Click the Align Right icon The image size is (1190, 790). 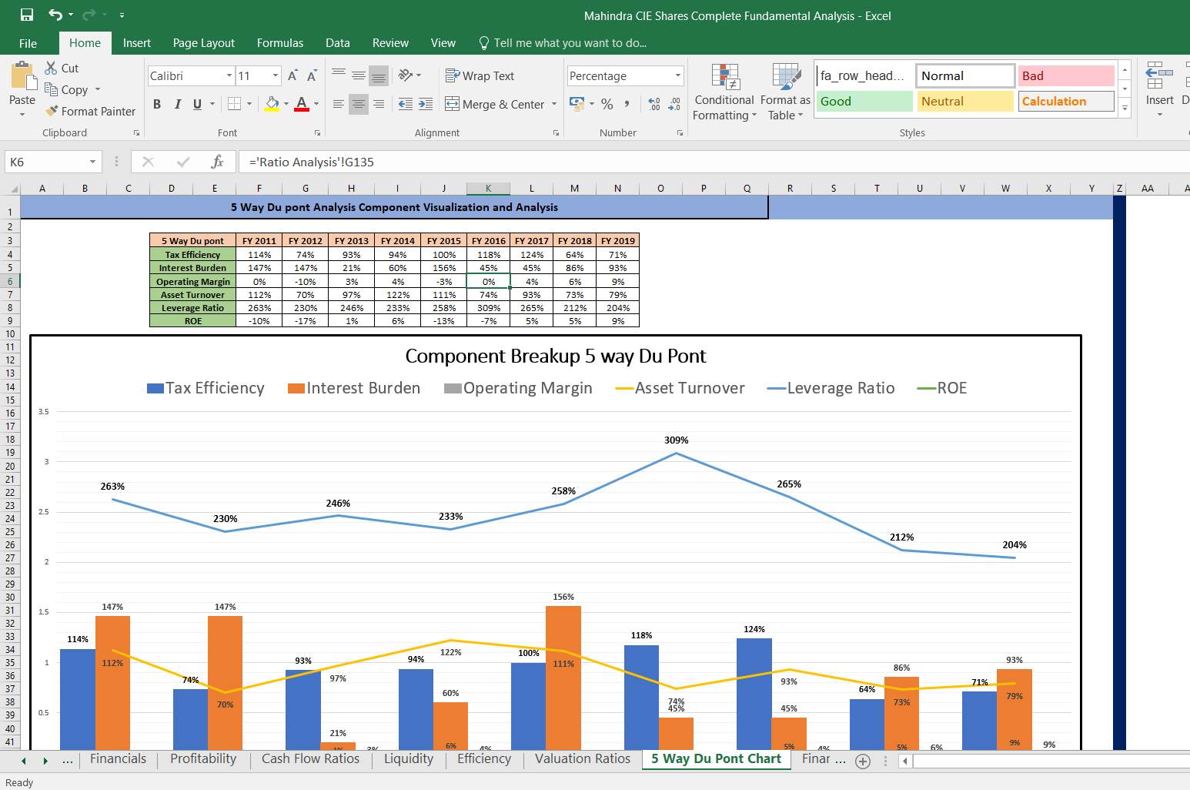pyautogui.click(x=379, y=104)
